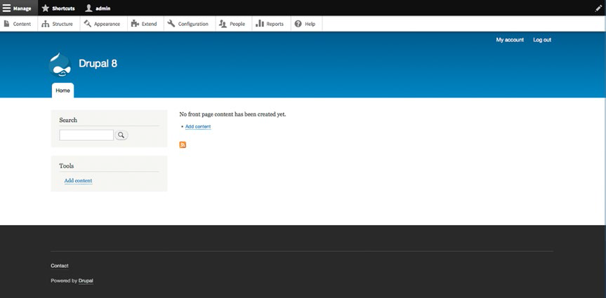Click the Tools block heading
The height and width of the screenshot is (298, 606).
(67, 165)
